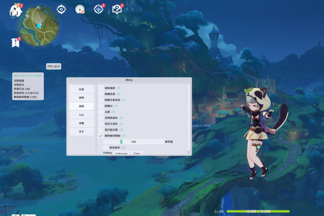Image resolution: width=324 pixels, height=216 pixels.
Task: Click help (?) icon beside 解锁帧率限制
Action: pyautogui.click(x=124, y=136)
